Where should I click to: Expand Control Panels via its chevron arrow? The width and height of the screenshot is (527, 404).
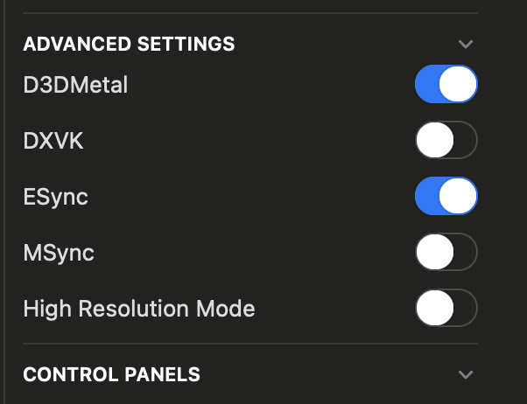pos(466,374)
